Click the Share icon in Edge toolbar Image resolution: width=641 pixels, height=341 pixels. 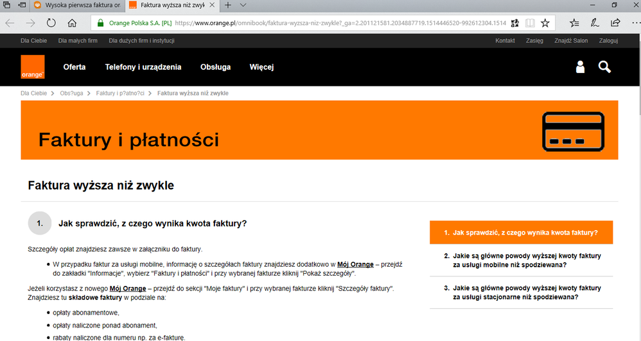click(615, 23)
